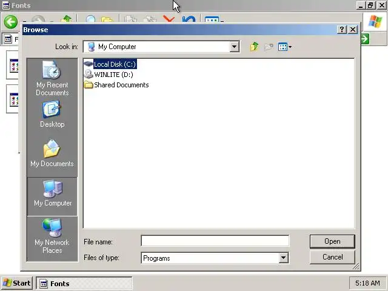
Task: Grab the Browse dialog resize grip
Action: 356,266
